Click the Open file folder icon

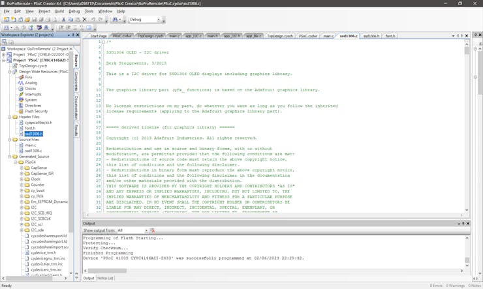point(27,20)
